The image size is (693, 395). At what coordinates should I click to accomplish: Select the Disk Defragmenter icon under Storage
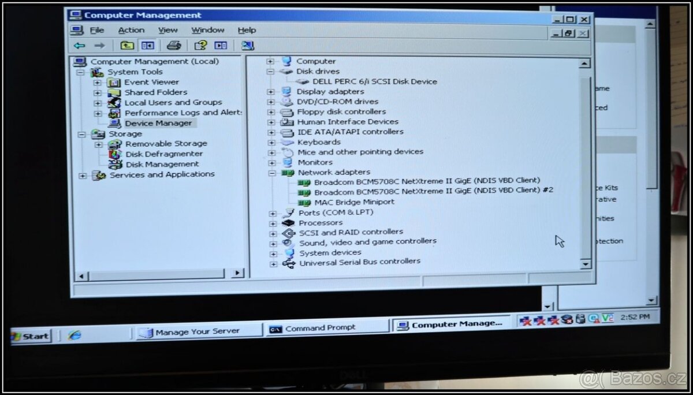[115, 154]
